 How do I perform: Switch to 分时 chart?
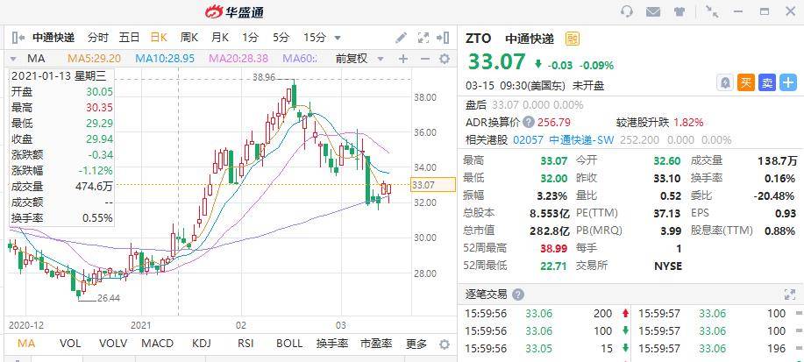[98, 38]
